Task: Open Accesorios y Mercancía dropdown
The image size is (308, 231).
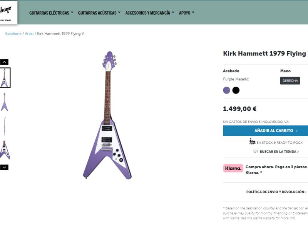Action: coord(150,13)
